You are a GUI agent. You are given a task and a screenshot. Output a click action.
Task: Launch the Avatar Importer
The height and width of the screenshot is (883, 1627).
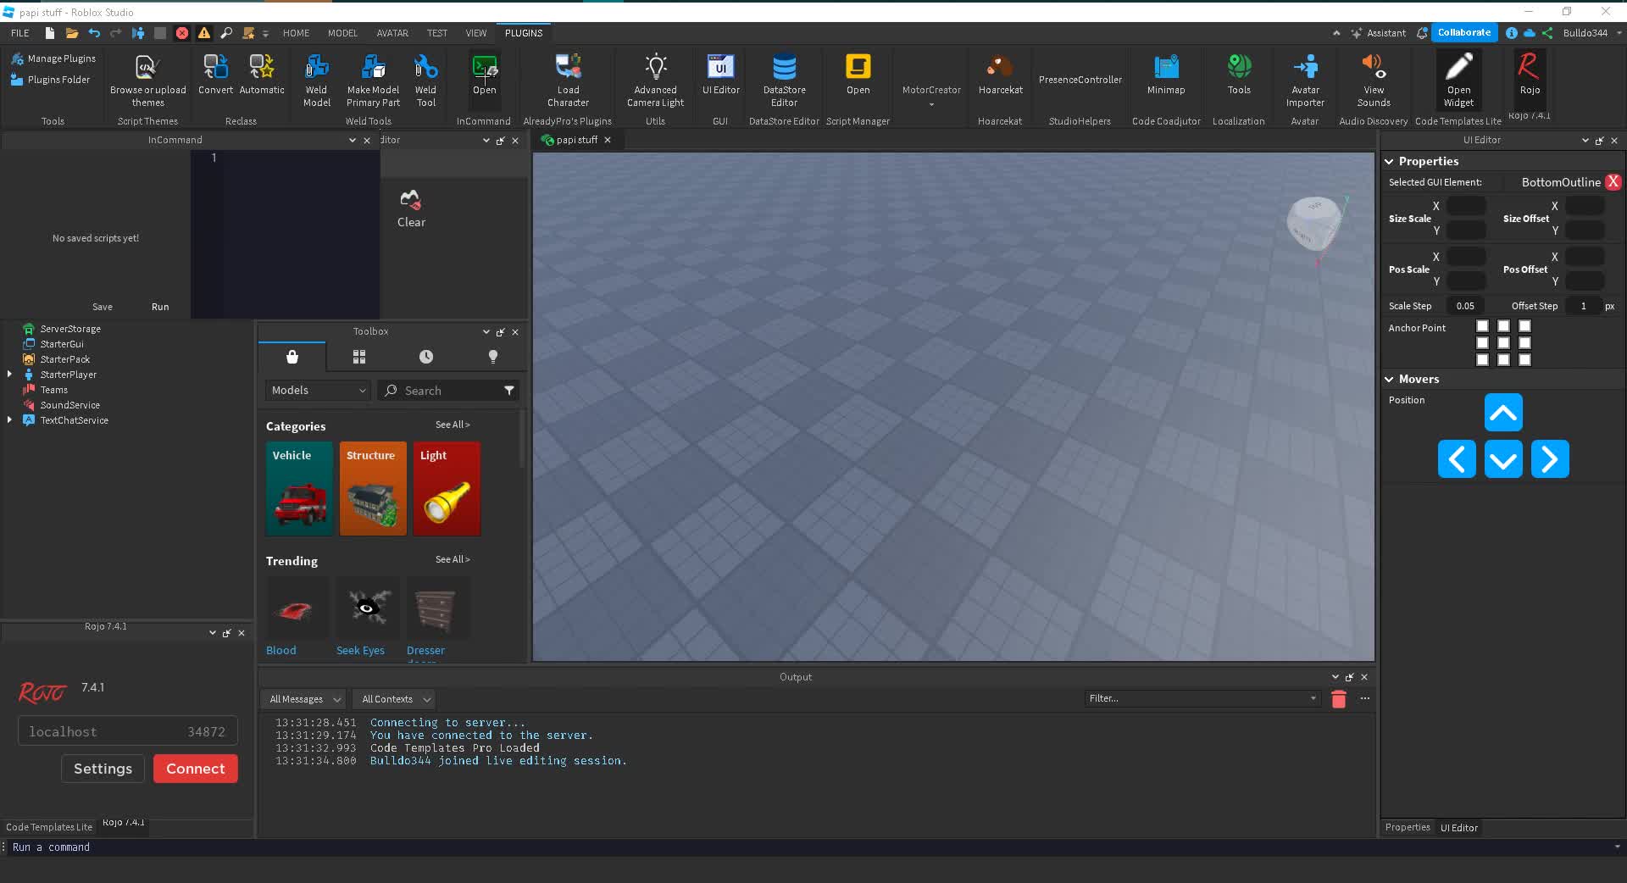[x=1304, y=79]
